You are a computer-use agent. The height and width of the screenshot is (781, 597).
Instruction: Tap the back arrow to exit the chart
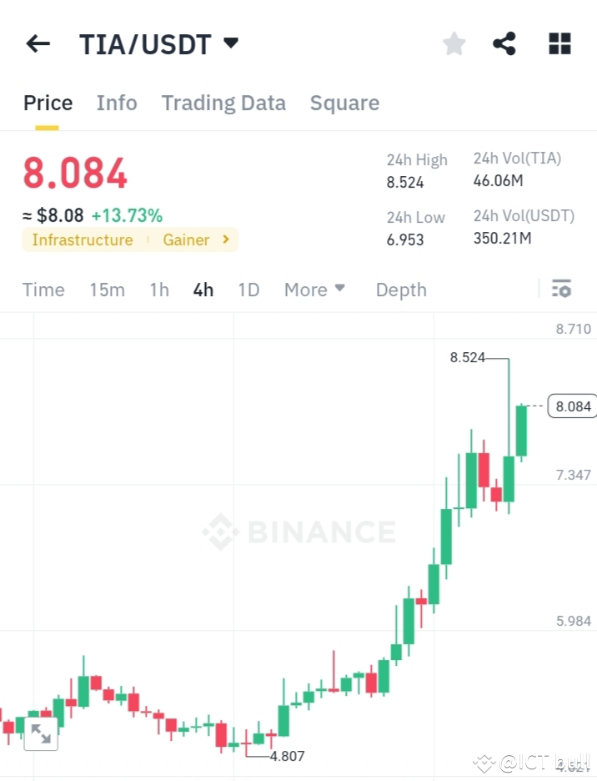click(38, 43)
